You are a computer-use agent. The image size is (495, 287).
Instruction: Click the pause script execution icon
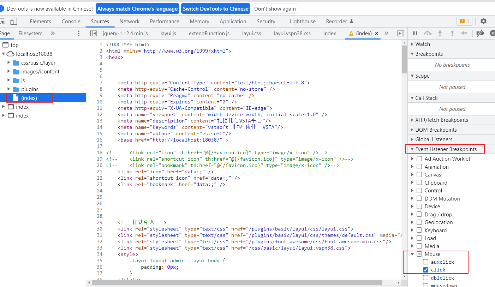[x=415, y=33]
